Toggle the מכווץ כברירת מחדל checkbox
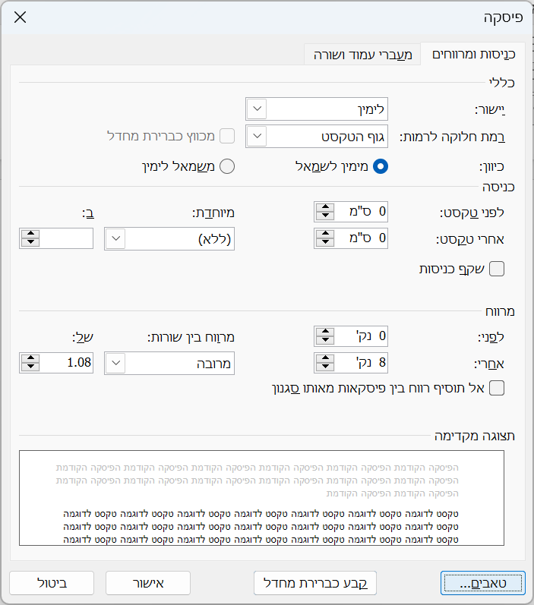534x605 pixels. point(227,136)
